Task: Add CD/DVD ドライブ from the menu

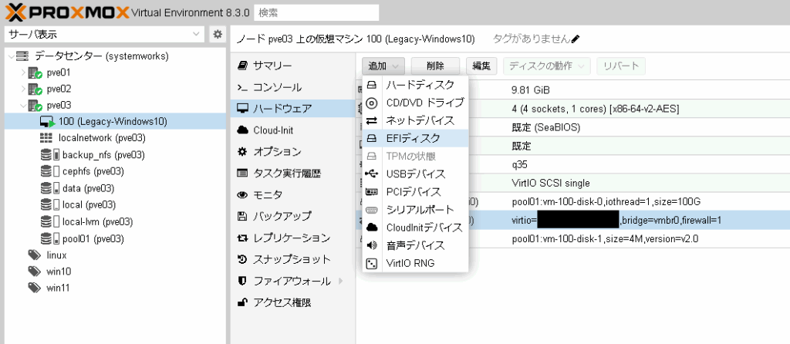Action: (416, 103)
